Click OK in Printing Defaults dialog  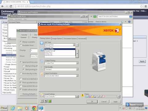coord(92,101)
